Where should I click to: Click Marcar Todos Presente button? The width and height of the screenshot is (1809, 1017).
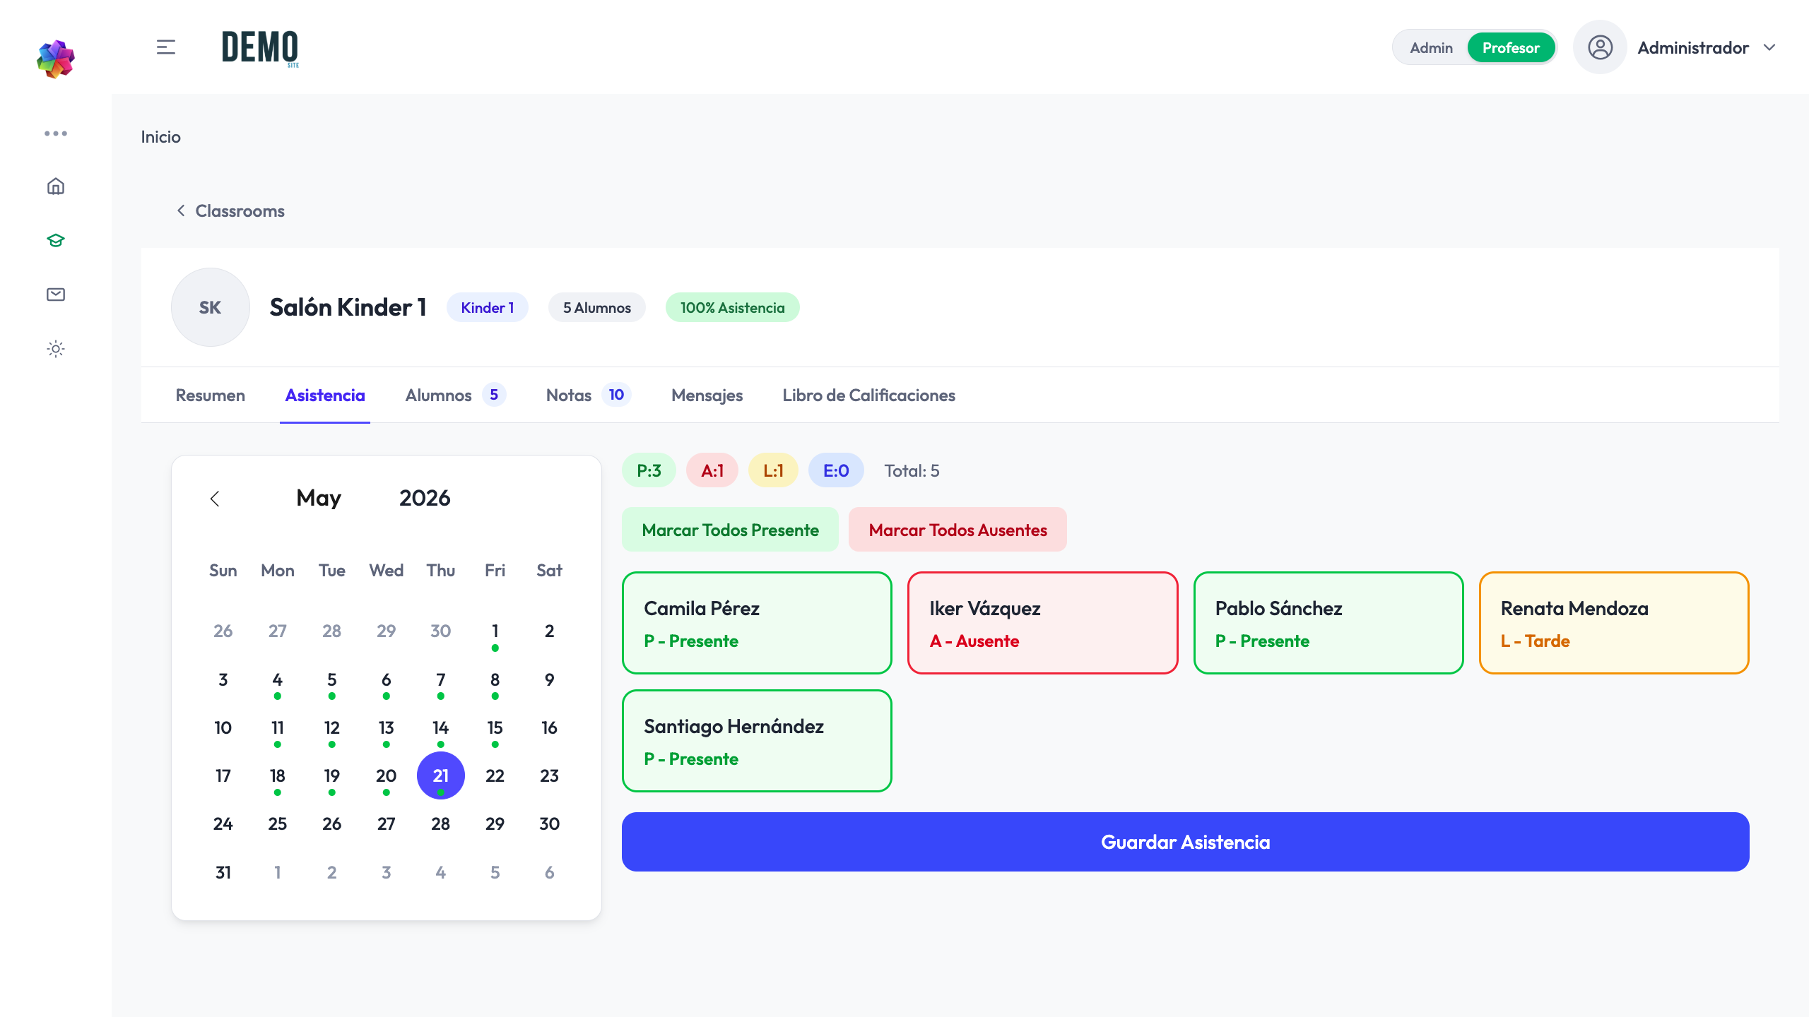[730, 530]
